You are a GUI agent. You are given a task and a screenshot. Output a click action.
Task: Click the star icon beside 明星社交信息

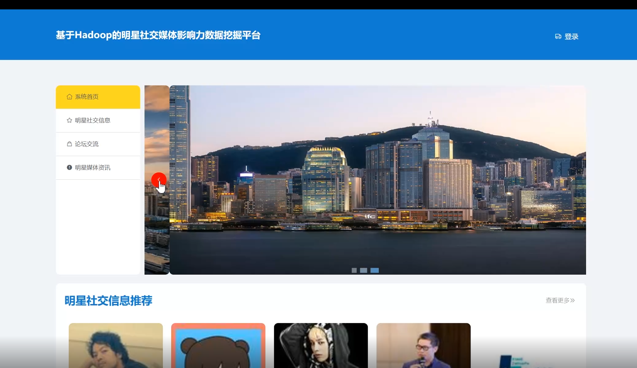tap(69, 120)
